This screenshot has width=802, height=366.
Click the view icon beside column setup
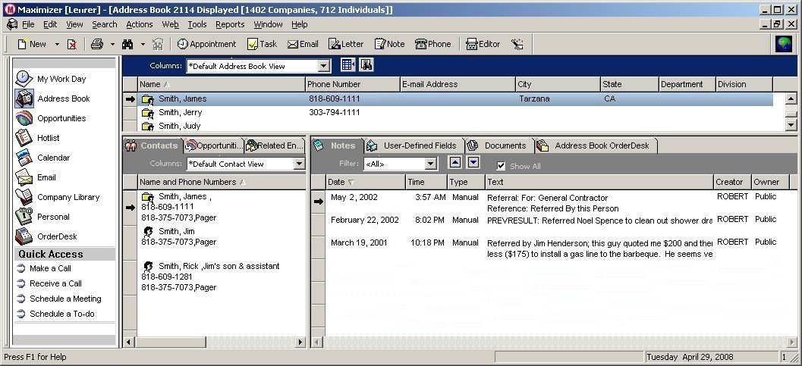pyautogui.click(x=366, y=65)
